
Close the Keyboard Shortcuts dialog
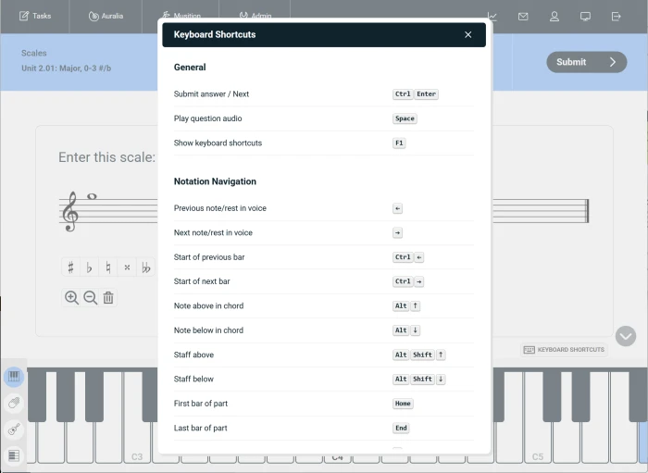point(467,34)
